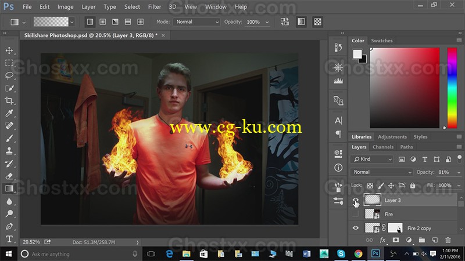The width and height of the screenshot is (465, 261).
Task: Open the gradient Opacity dropdown arrow
Action: tap(267, 22)
